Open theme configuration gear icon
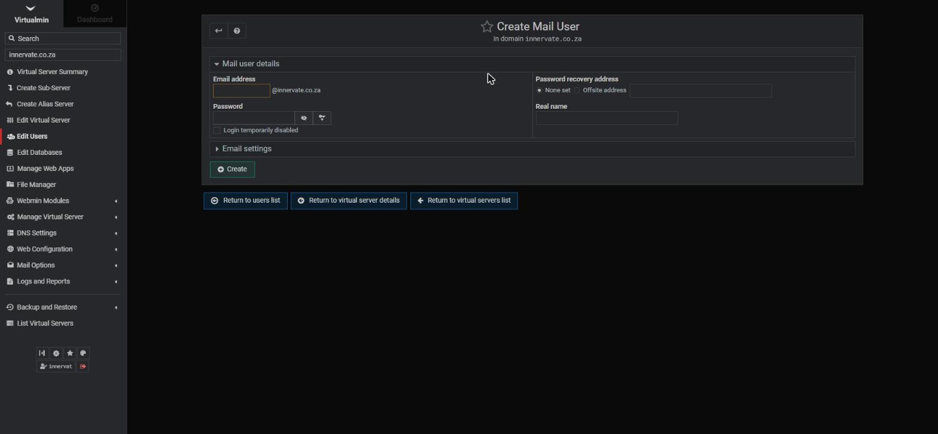Viewport: 938px width, 434px height. click(x=56, y=353)
